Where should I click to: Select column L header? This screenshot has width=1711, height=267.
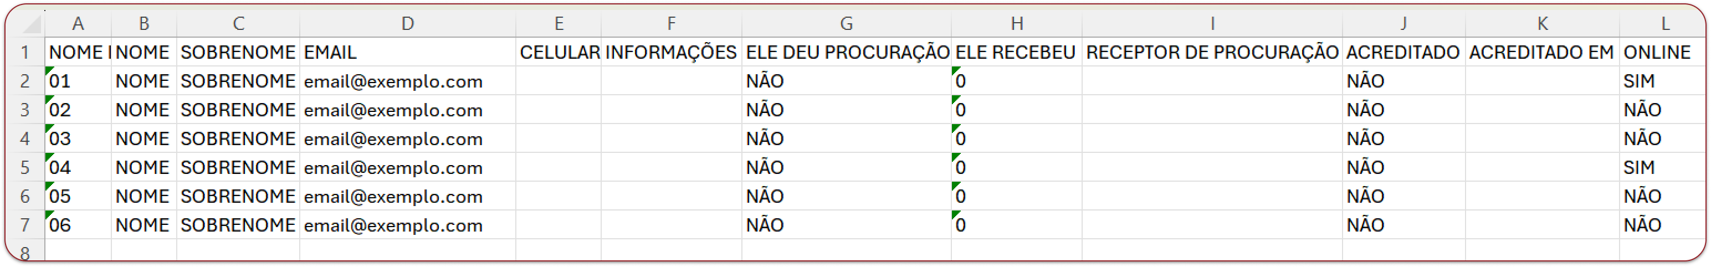click(x=1664, y=24)
